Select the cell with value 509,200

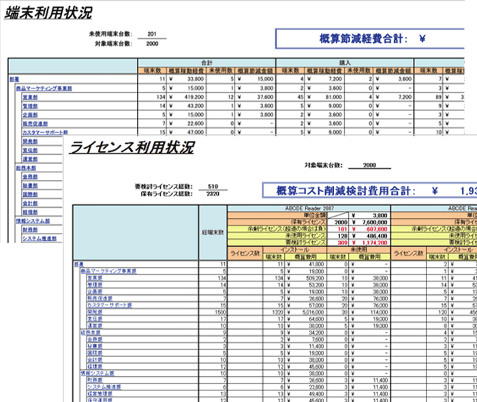305,278
